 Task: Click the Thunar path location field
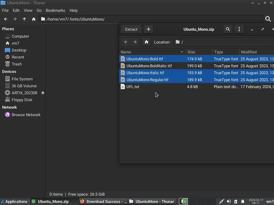151,19
